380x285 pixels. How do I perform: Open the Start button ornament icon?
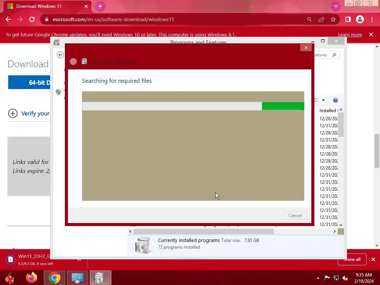click(10, 278)
